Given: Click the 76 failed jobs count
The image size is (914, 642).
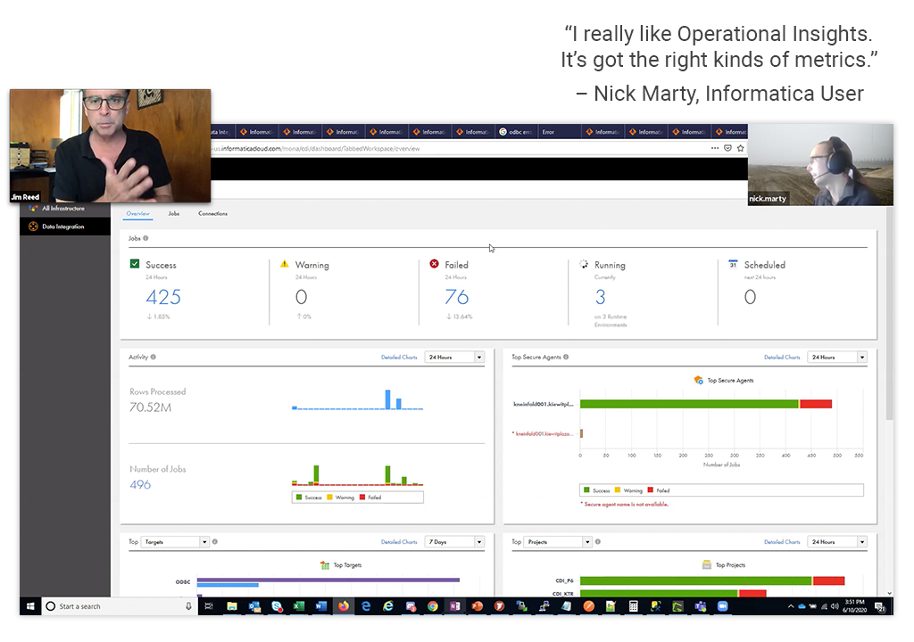Looking at the screenshot, I should point(456,297).
